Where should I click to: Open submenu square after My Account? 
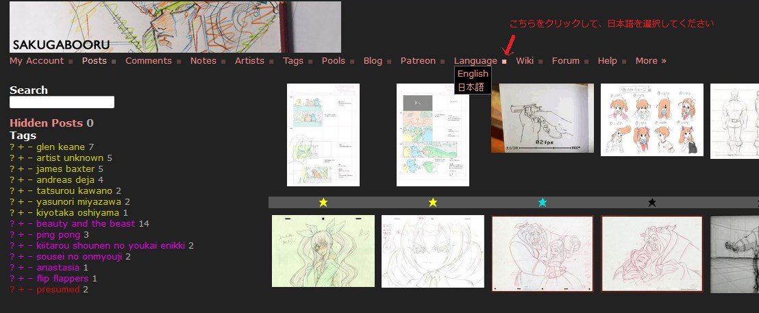[x=71, y=62]
